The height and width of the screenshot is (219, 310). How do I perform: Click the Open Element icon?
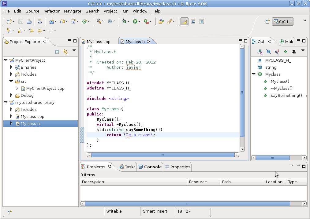[161, 21]
